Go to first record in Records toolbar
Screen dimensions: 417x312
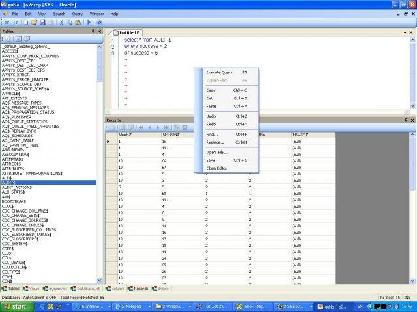pyautogui.click(x=141, y=127)
